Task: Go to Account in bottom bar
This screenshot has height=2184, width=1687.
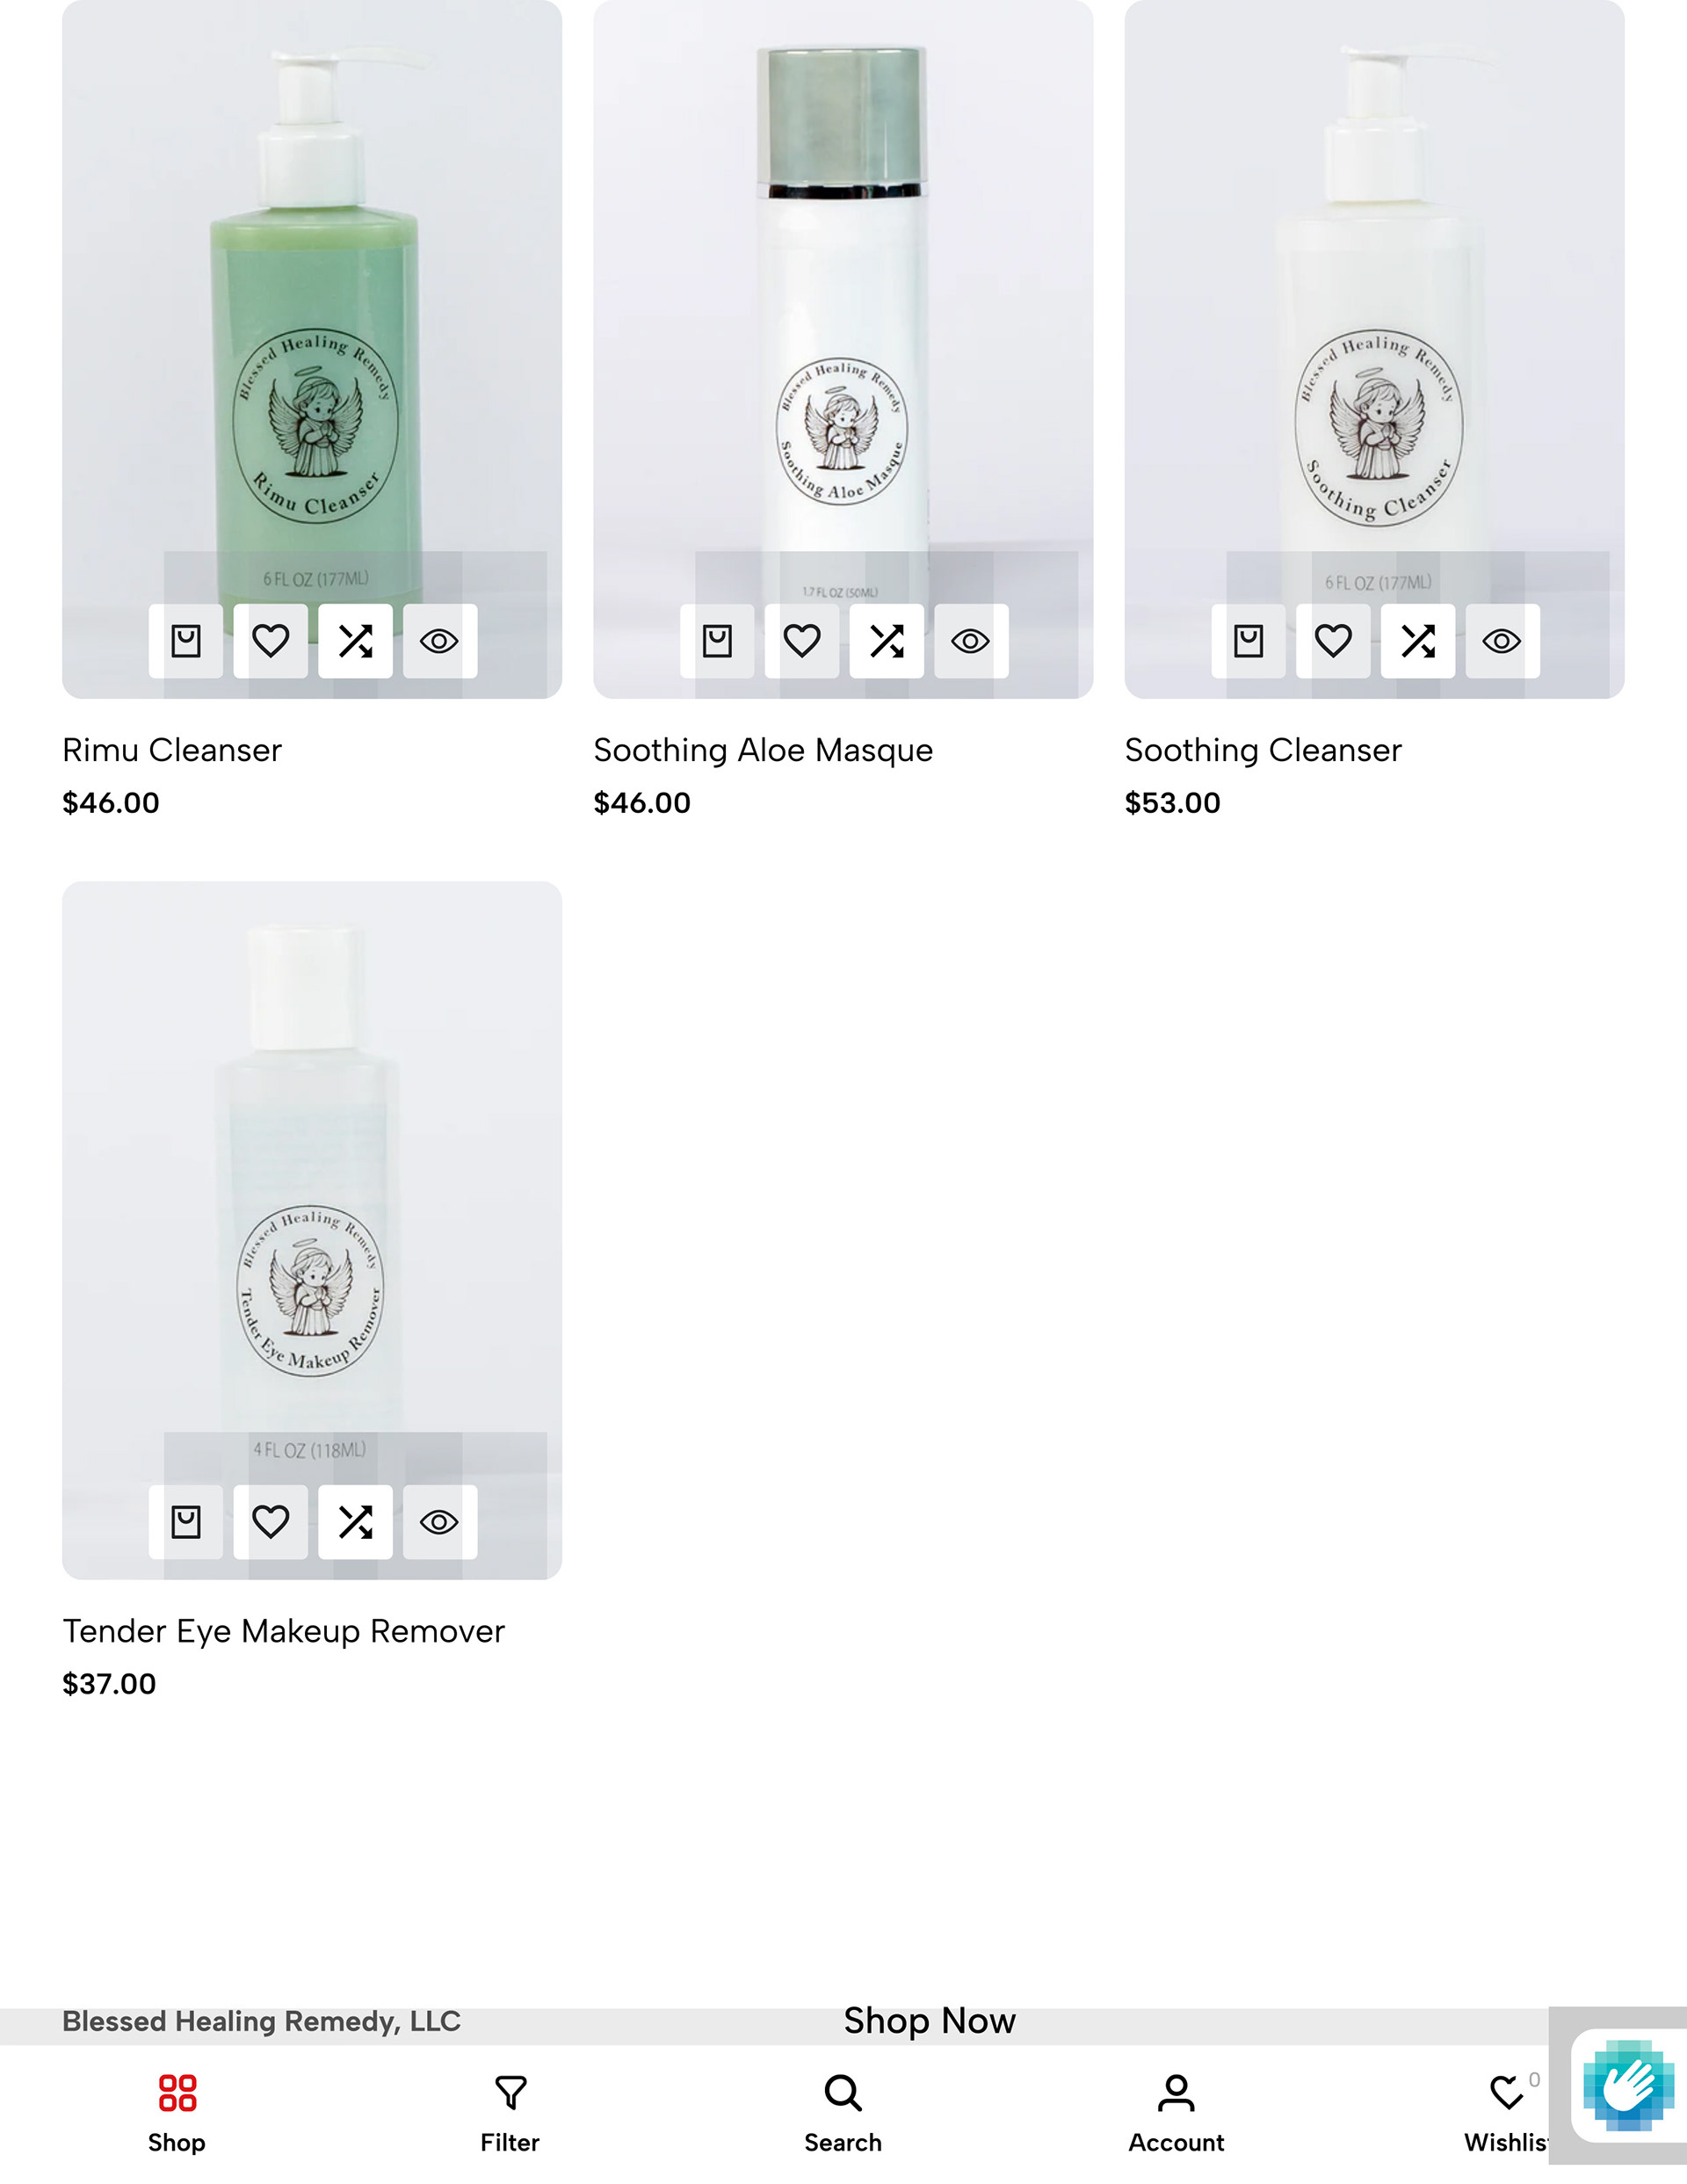Action: pyautogui.click(x=1176, y=2113)
